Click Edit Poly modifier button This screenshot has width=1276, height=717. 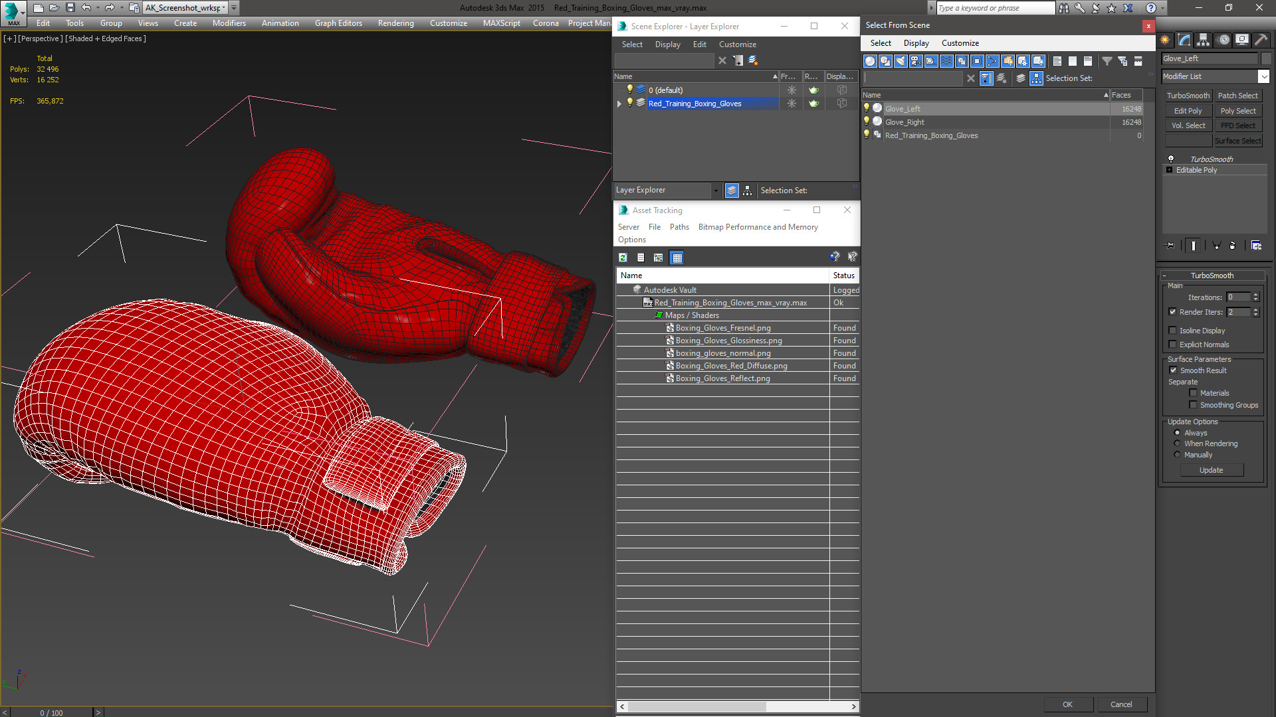click(x=1188, y=111)
